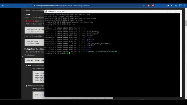Viewport: 187px width, 105px height.
Task: Click the second 'Note:' label on the wiki
Action: (30, 86)
